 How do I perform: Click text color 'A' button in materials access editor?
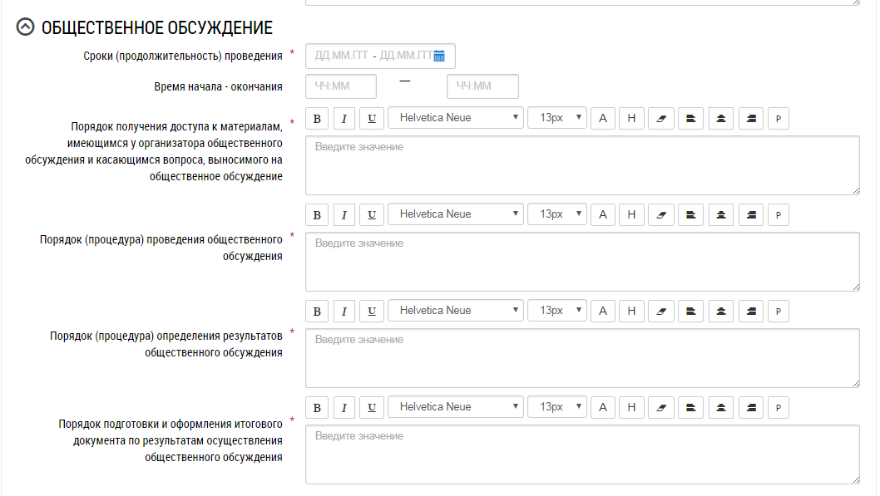pyautogui.click(x=603, y=118)
